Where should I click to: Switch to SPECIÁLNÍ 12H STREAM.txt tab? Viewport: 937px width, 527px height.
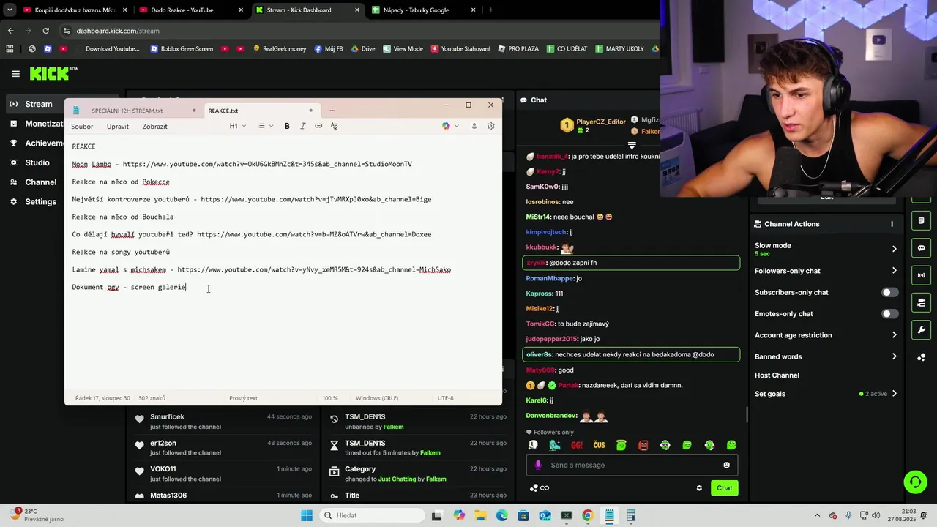[127, 111]
